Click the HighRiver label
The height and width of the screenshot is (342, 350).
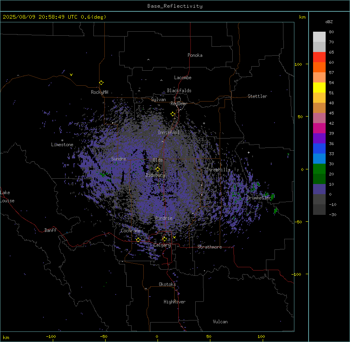[x=175, y=302]
